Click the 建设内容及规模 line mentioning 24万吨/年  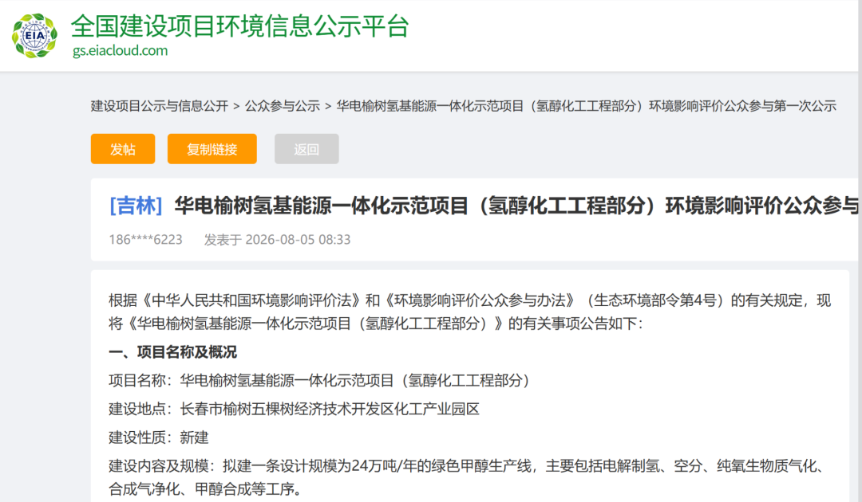[x=466, y=466]
